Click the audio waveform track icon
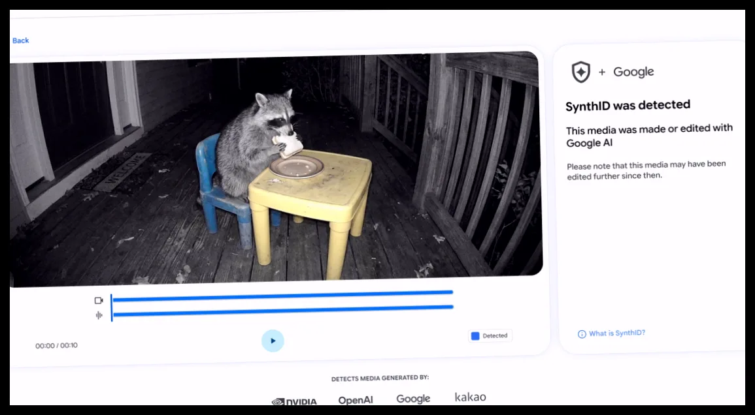 pos(99,315)
